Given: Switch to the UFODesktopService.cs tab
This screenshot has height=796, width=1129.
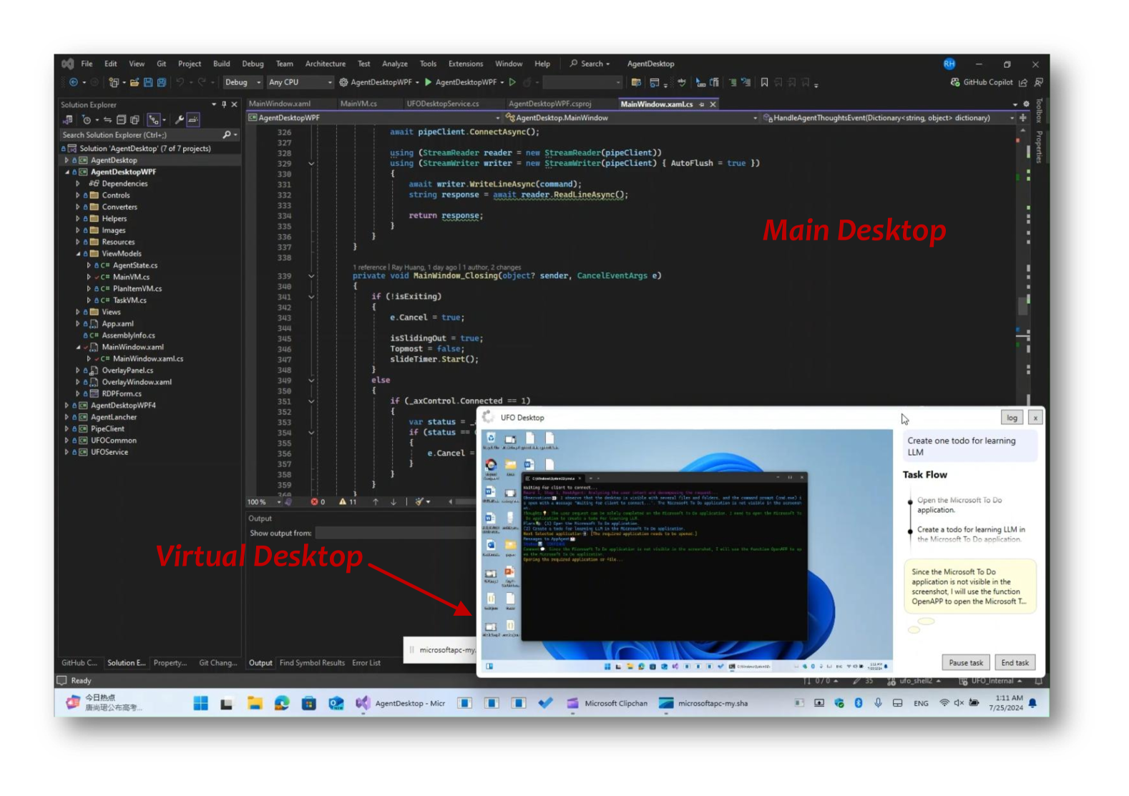Looking at the screenshot, I should tap(442, 104).
